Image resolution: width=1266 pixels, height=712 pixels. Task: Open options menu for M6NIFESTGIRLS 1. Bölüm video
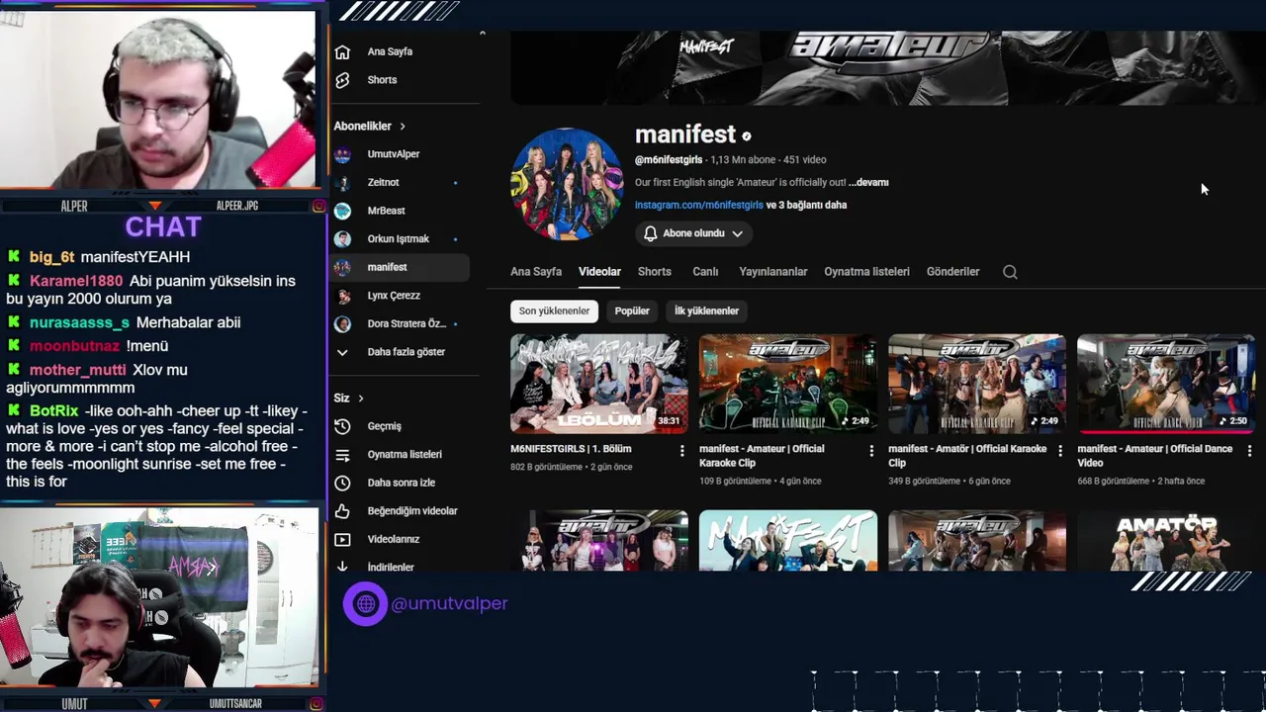pos(681,451)
